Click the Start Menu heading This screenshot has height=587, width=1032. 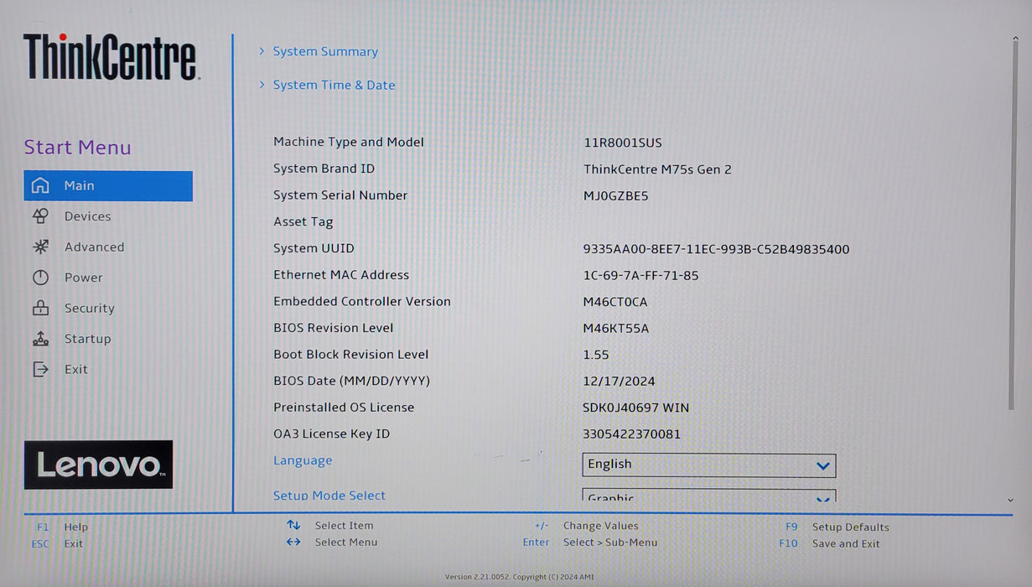click(x=78, y=148)
